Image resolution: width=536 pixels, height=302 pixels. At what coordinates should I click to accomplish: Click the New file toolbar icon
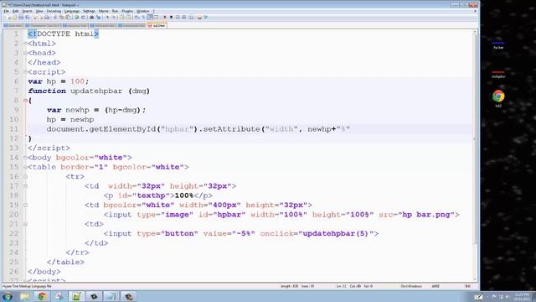[x=9, y=17]
